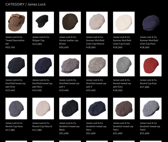Select the Sandwich tweed cap Black title
This screenshot has height=142, width=168.
coord(69,126)
